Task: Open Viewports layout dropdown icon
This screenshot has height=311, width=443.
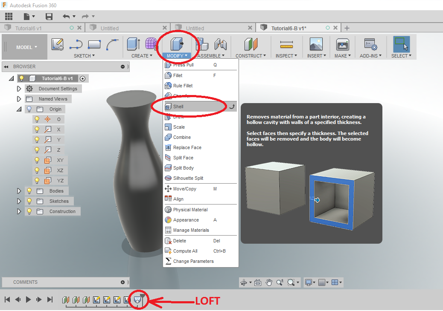Action: point(336,282)
